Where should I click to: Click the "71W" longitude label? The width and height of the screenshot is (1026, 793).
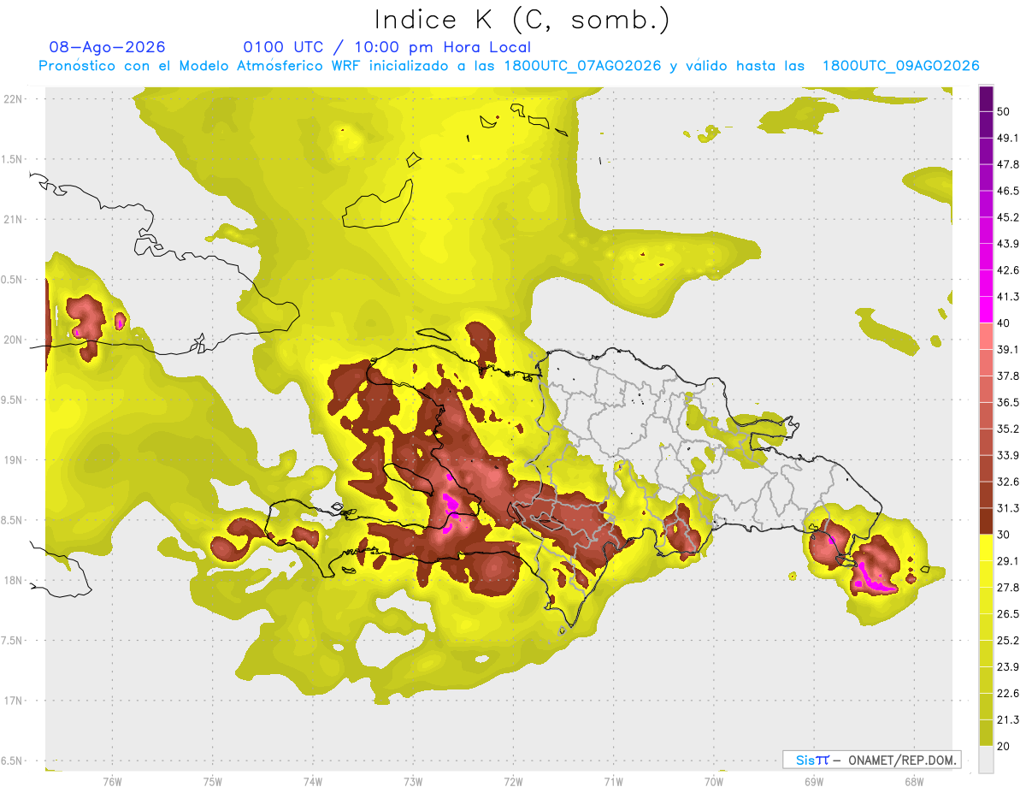[x=613, y=782]
